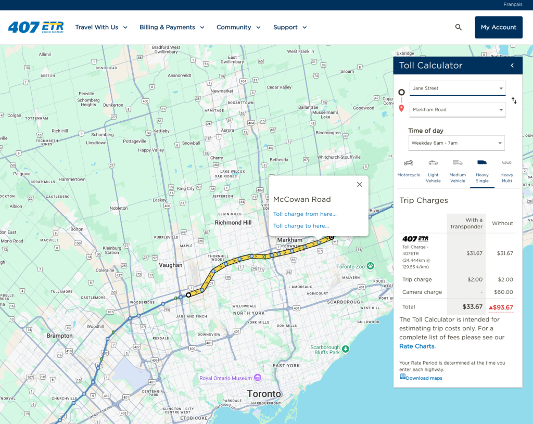Click the Royal Ontario Museum marker
The width and height of the screenshot is (533, 424).
click(x=258, y=378)
